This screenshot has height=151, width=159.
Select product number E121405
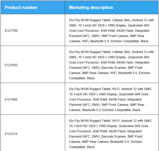pos(11,99)
